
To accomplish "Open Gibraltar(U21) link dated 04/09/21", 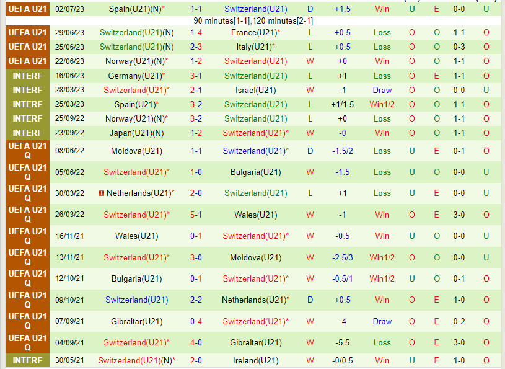I will point(256,342).
